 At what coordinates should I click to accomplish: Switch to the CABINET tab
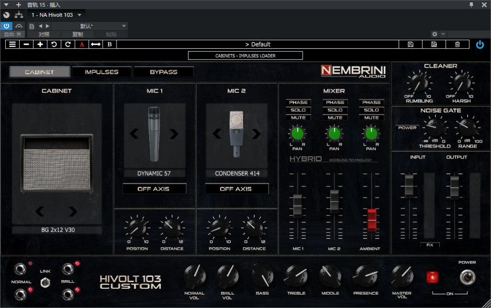coord(40,72)
